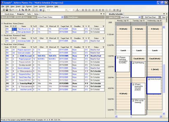This screenshot has height=122, width=169.
Task: Open the Time Chart Ideal Week dropdown
Action: [140, 17]
